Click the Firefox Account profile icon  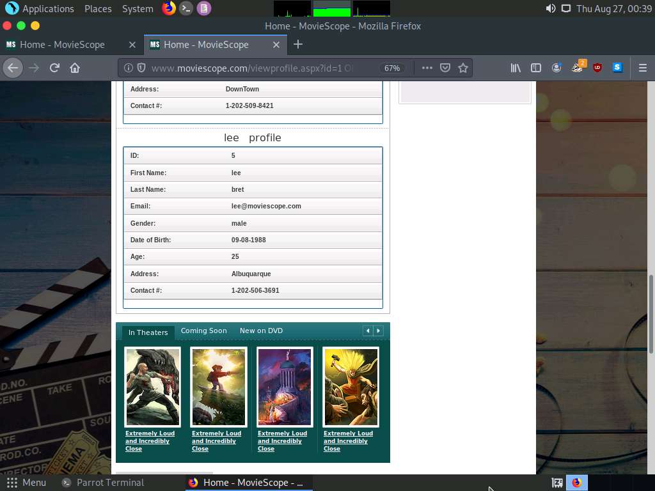tap(556, 68)
